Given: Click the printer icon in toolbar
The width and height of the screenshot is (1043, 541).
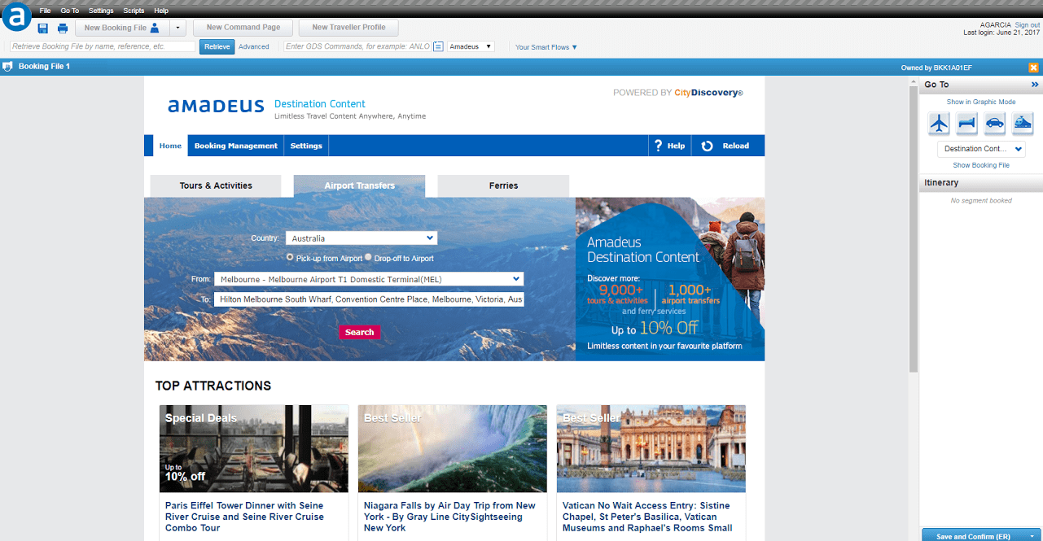Looking at the screenshot, I should [x=63, y=28].
